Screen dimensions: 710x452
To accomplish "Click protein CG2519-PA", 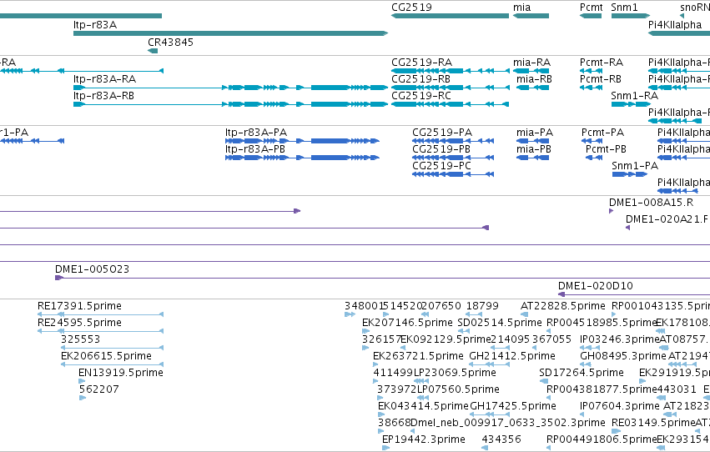I will point(453,141).
